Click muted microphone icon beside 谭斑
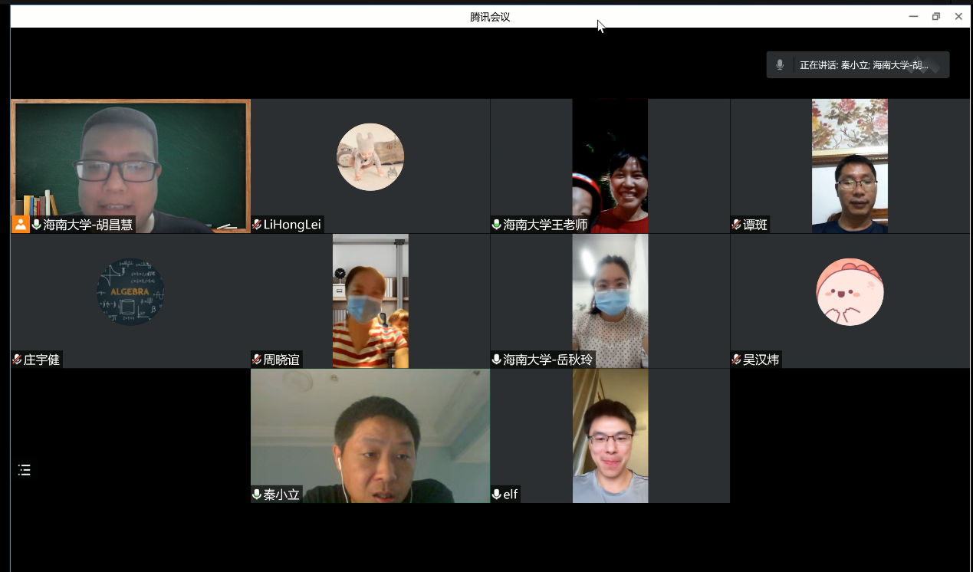This screenshot has width=973, height=572. tap(737, 225)
